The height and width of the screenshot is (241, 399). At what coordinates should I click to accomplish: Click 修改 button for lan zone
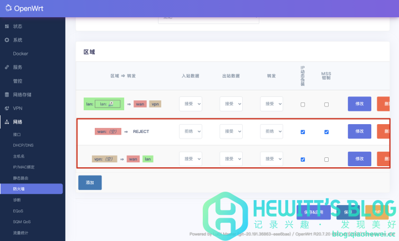click(360, 104)
